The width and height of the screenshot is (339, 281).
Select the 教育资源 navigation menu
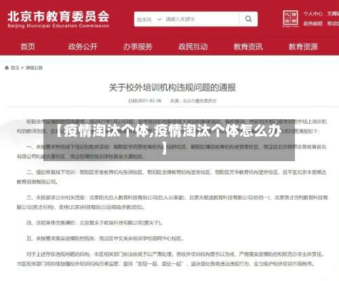click(303, 47)
